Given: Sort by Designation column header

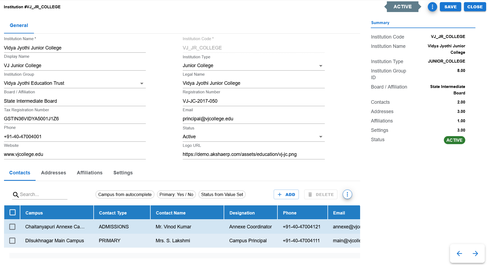Looking at the screenshot, I should (x=250, y=213).
